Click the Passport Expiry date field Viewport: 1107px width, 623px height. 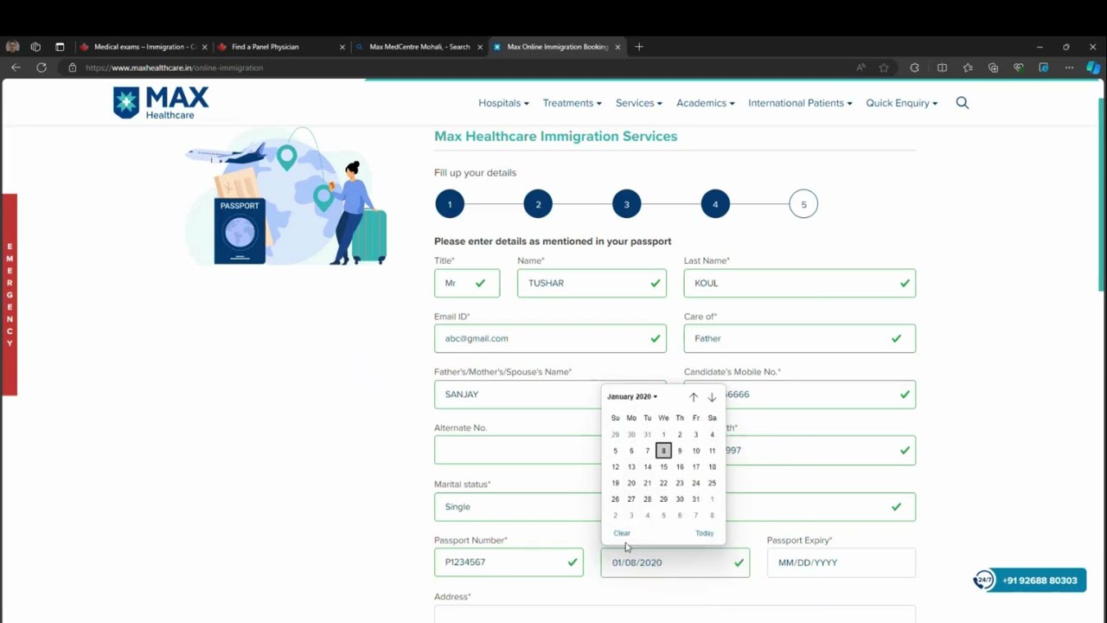coord(841,562)
